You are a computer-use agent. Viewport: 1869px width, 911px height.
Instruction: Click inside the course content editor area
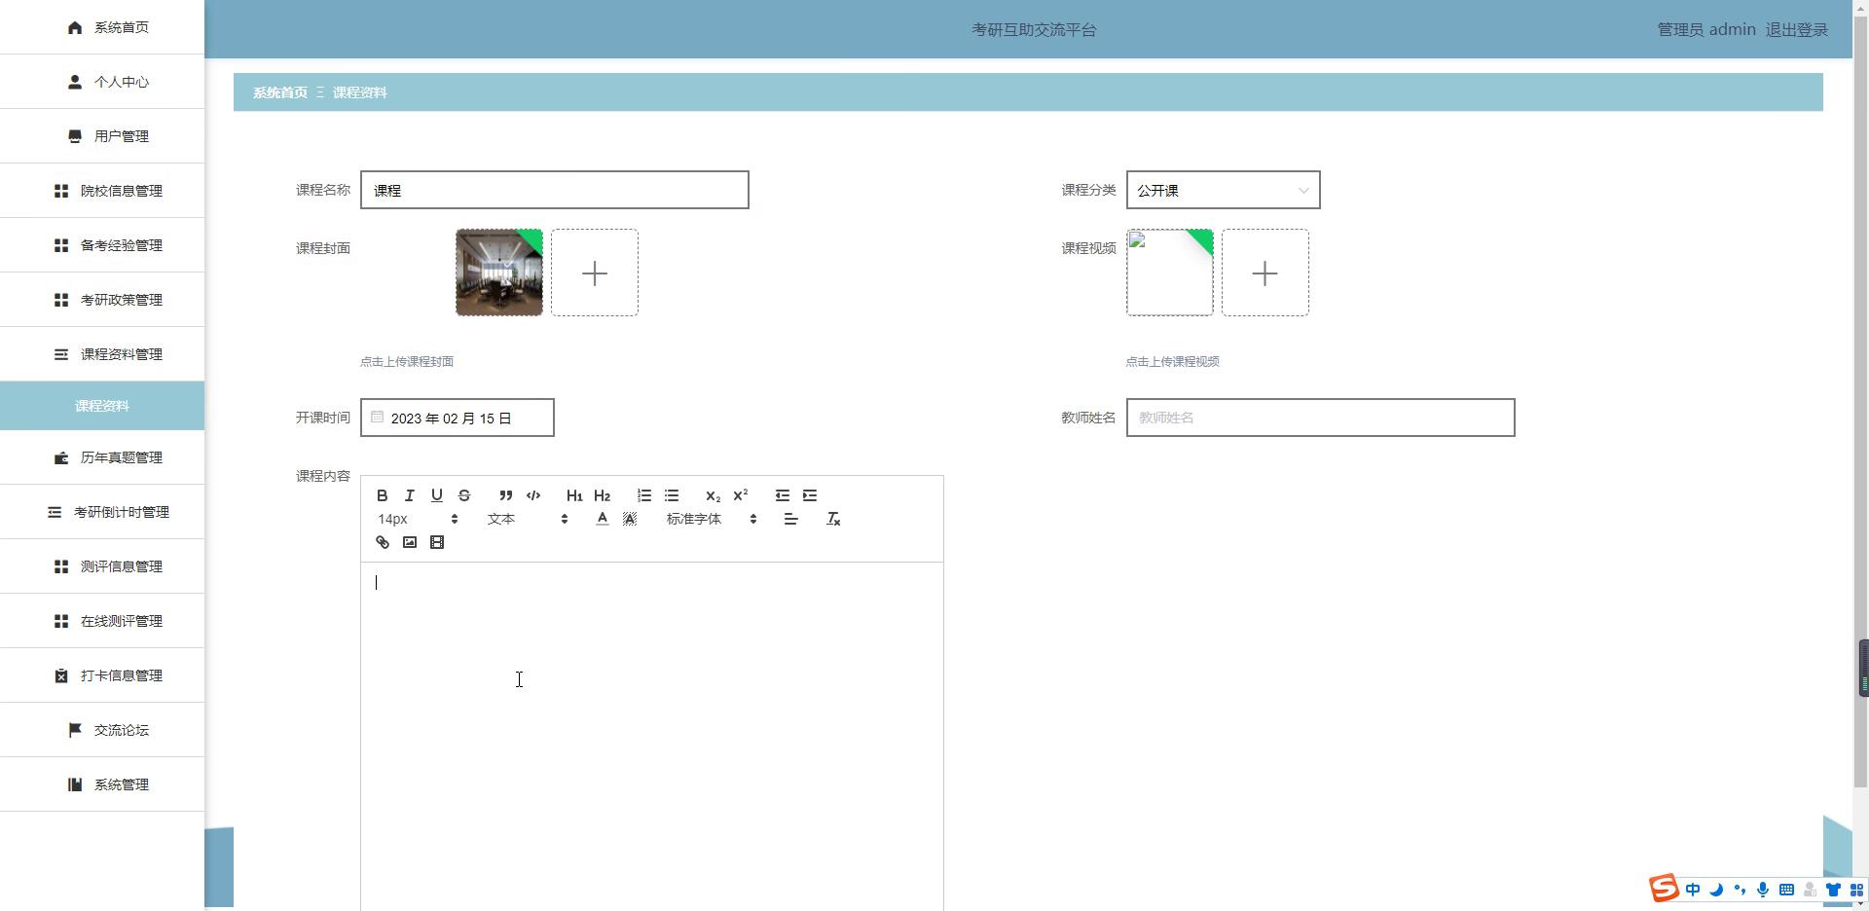coord(651,736)
